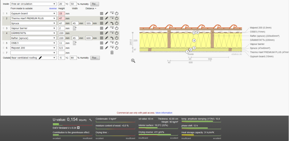This screenshot has height=141, width=289.
Task: Add a layer after Majvest 200
Action: coord(112,47)
